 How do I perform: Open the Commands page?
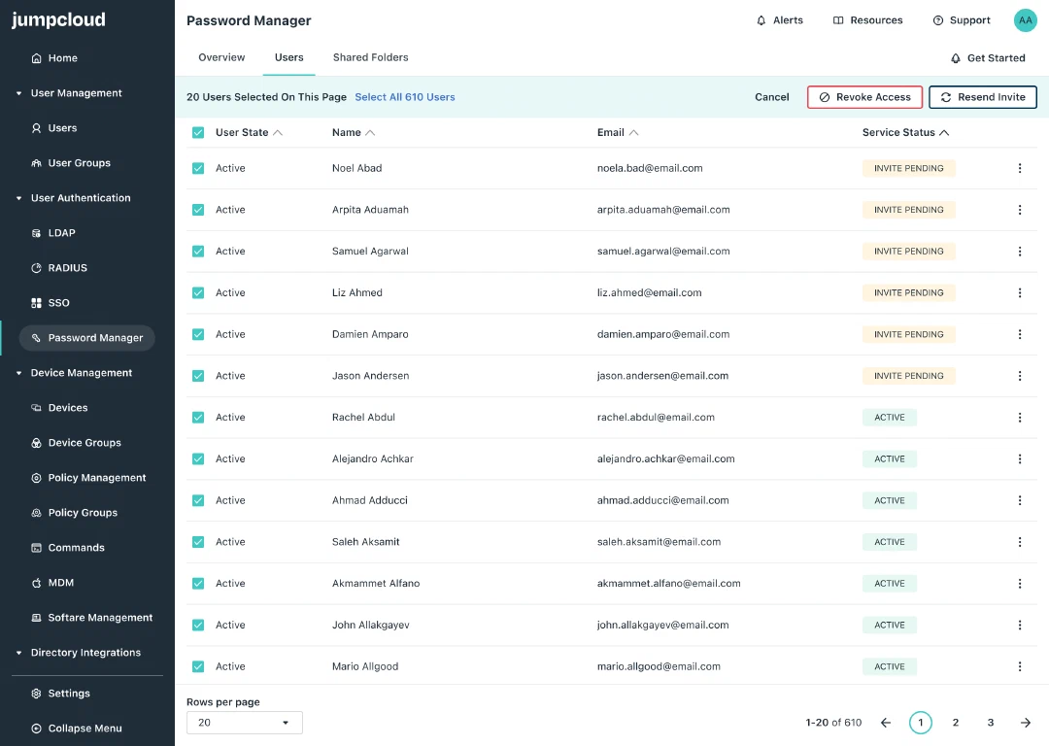[68, 547]
